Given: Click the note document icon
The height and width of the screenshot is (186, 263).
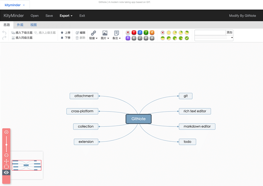Looking at the screenshot, I should point(117,33).
